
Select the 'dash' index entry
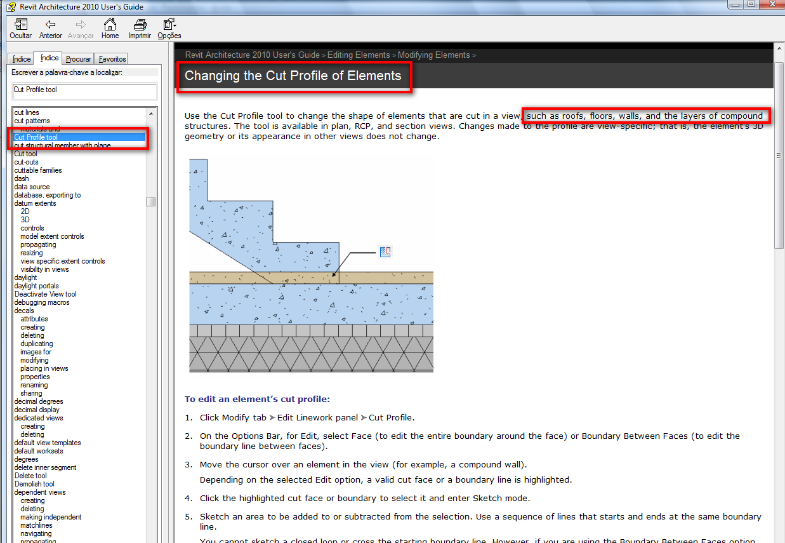click(22, 178)
